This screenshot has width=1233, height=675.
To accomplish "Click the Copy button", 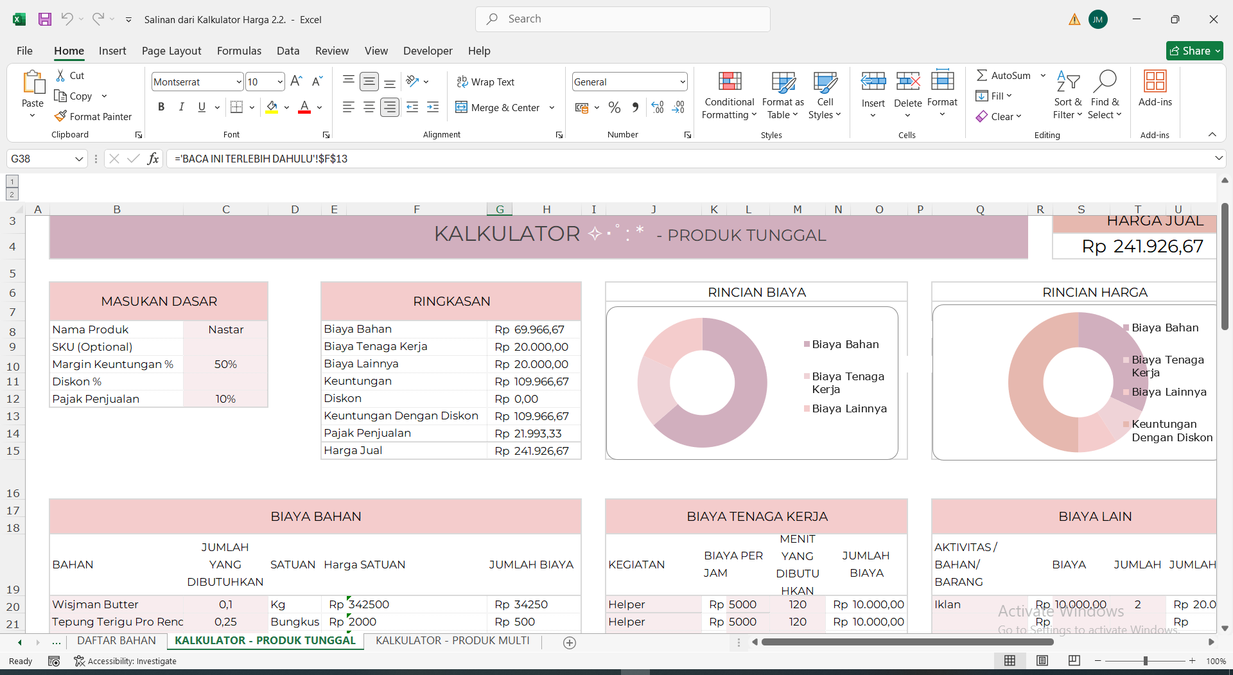I will point(73,96).
